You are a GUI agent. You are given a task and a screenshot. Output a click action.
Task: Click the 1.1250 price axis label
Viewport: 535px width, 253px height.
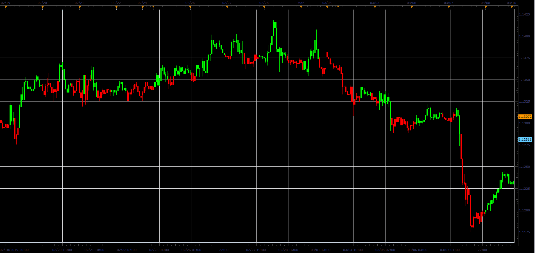(x=524, y=167)
